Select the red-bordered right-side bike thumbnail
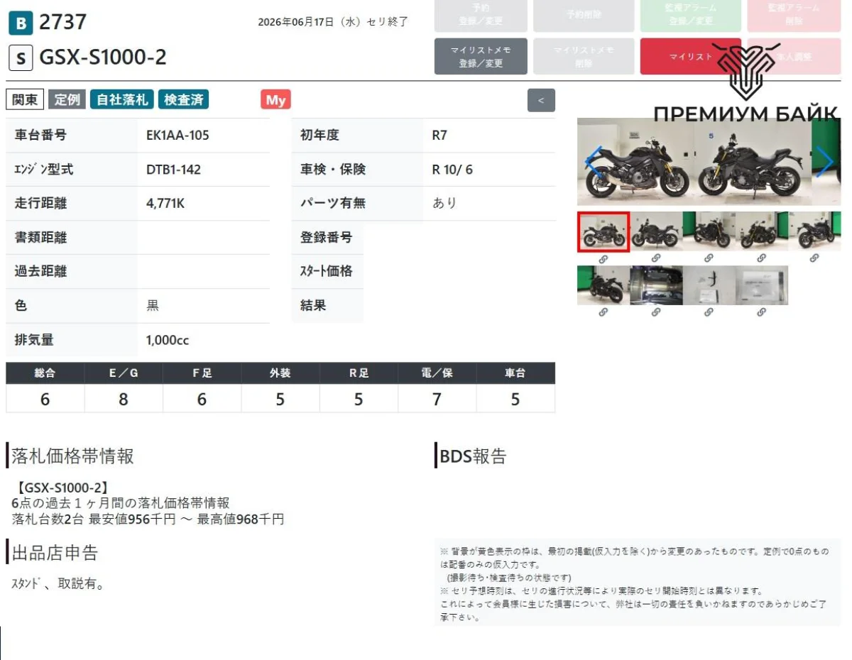Viewport: 852px width, 660px height. click(603, 231)
